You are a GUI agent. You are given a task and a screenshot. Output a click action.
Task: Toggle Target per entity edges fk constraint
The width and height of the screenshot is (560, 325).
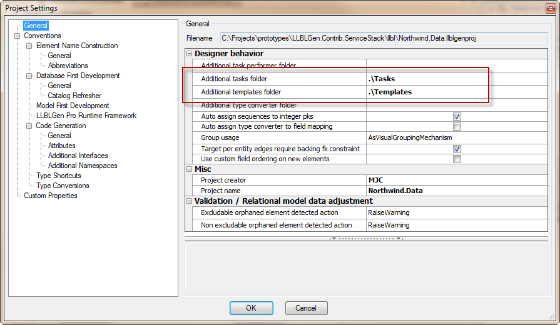457,149
